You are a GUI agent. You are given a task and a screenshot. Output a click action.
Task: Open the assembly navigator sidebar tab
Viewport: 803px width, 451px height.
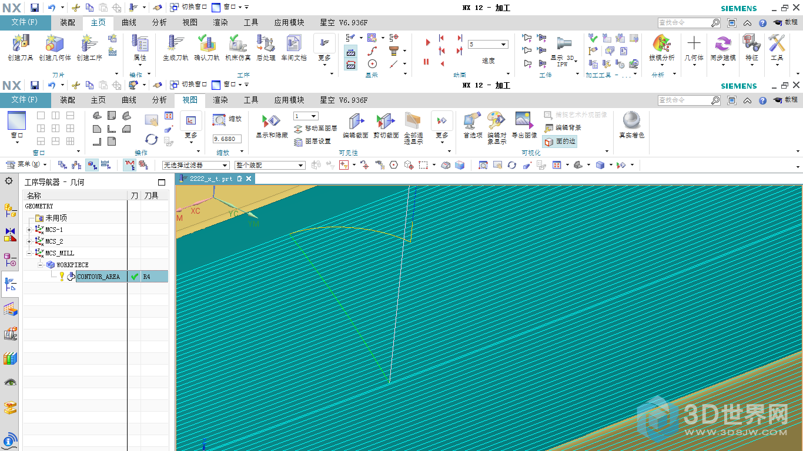tap(10, 209)
